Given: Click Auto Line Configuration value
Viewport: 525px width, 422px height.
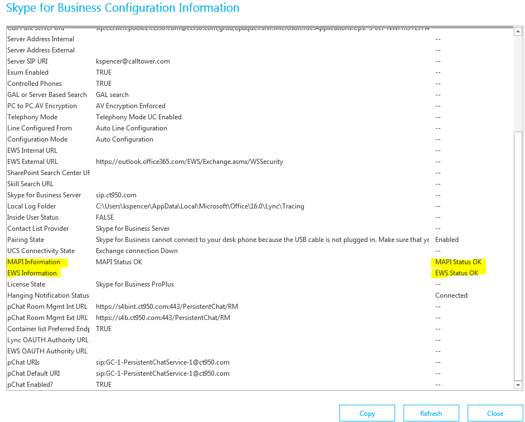Looking at the screenshot, I should (132, 128).
